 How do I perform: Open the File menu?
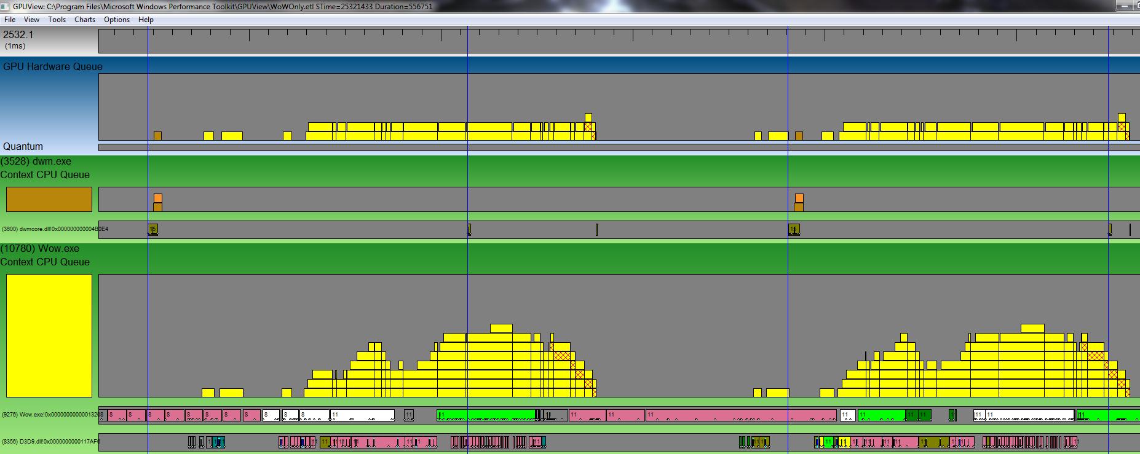[10, 20]
